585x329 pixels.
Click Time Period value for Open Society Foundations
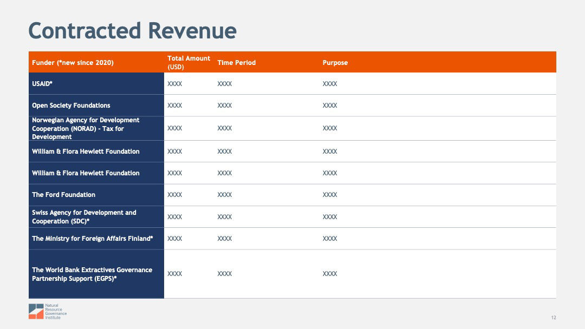tap(225, 106)
